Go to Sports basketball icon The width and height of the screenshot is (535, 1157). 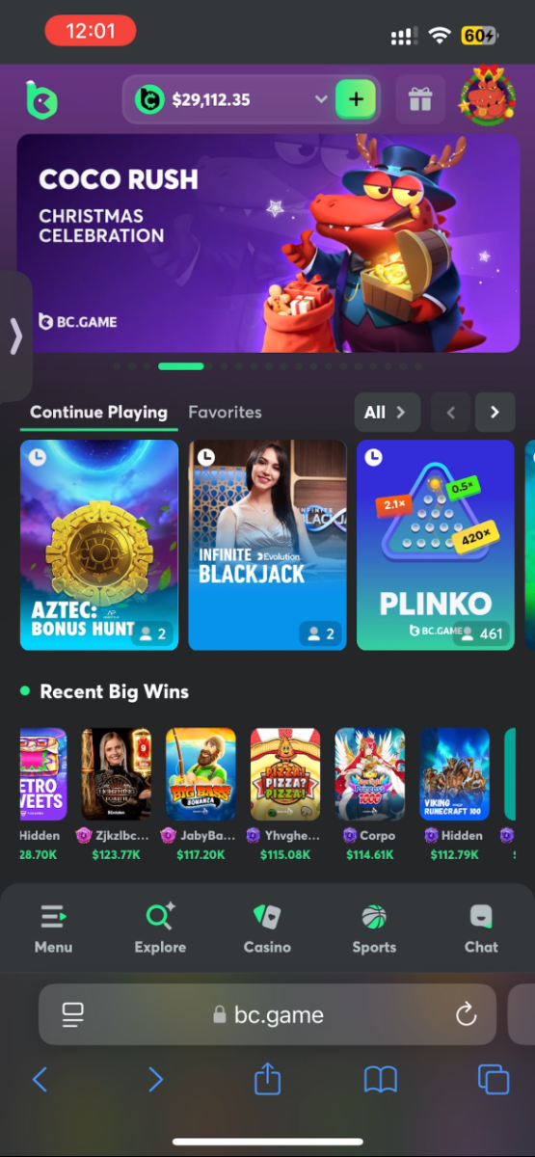click(x=374, y=916)
